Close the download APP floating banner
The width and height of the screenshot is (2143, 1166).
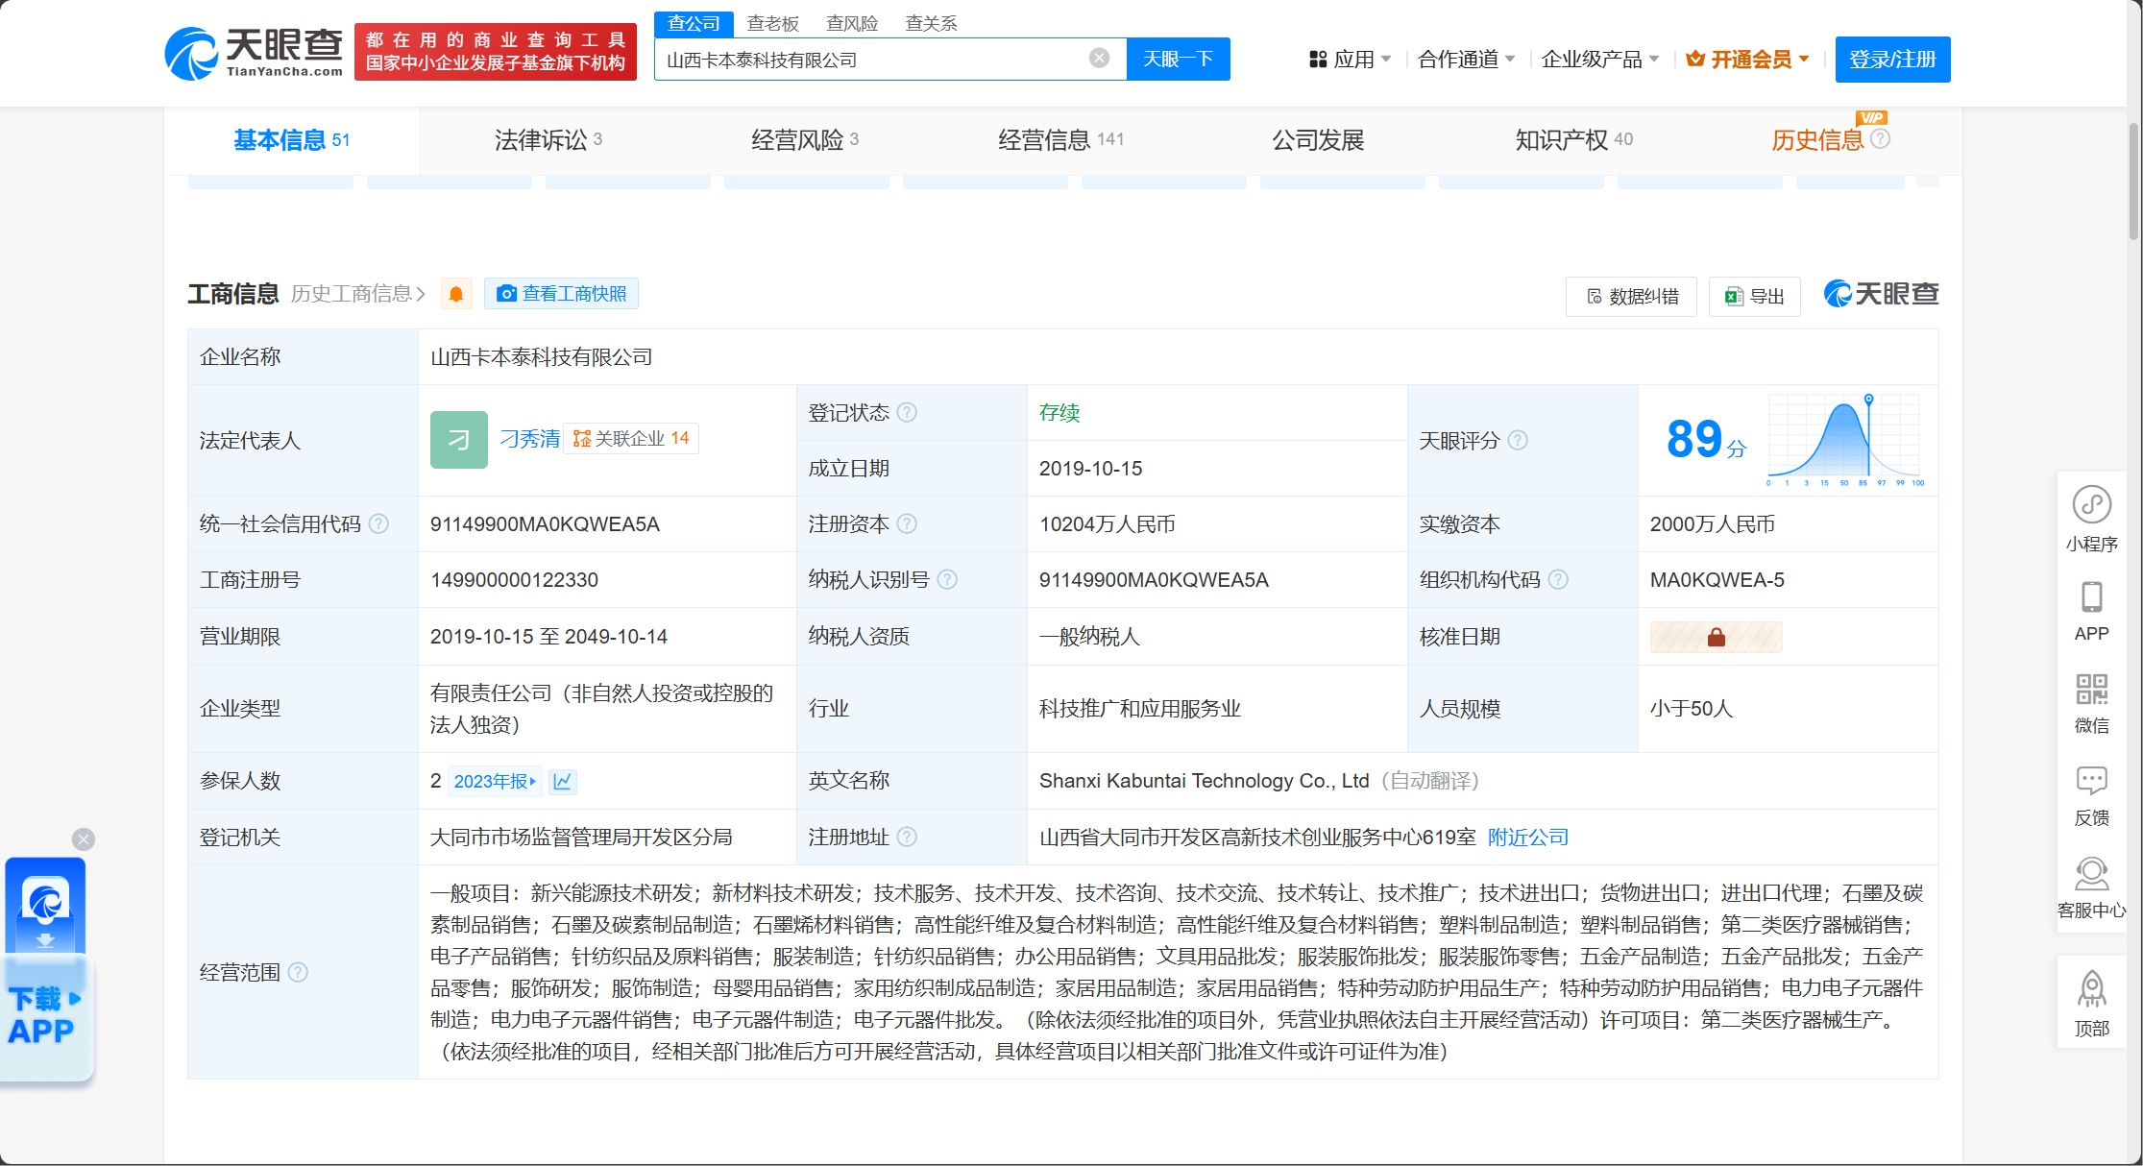pyautogui.click(x=84, y=839)
